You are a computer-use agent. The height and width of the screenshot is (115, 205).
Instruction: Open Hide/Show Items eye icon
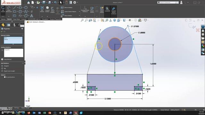pos(130,20)
